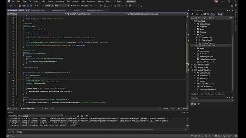
Task: Click the No issues found indicator
Action: pos(28,108)
